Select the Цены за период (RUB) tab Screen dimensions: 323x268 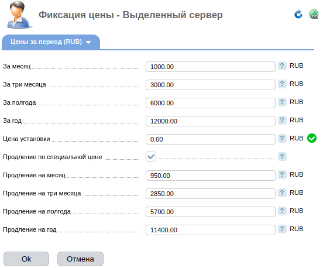click(x=51, y=42)
